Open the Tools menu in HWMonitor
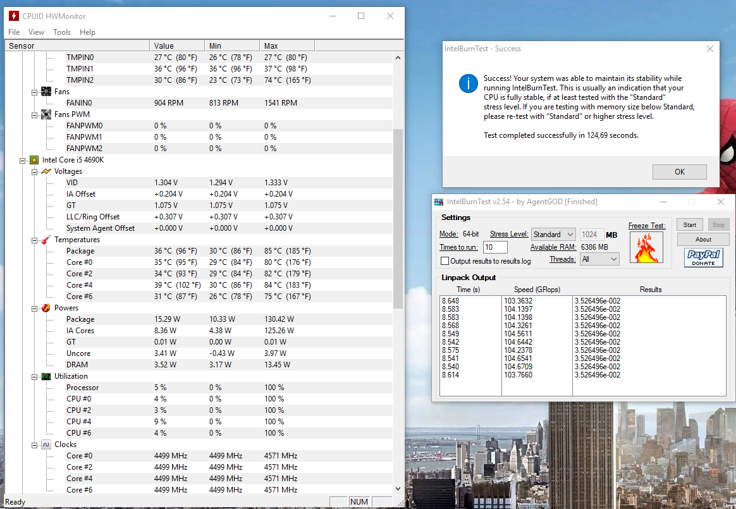 pyautogui.click(x=62, y=32)
